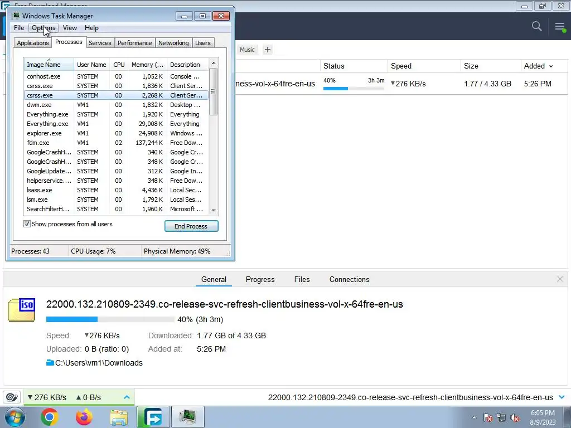The height and width of the screenshot is (428, 571).
Task: Click the Status column header
Action: click(354, 66)
